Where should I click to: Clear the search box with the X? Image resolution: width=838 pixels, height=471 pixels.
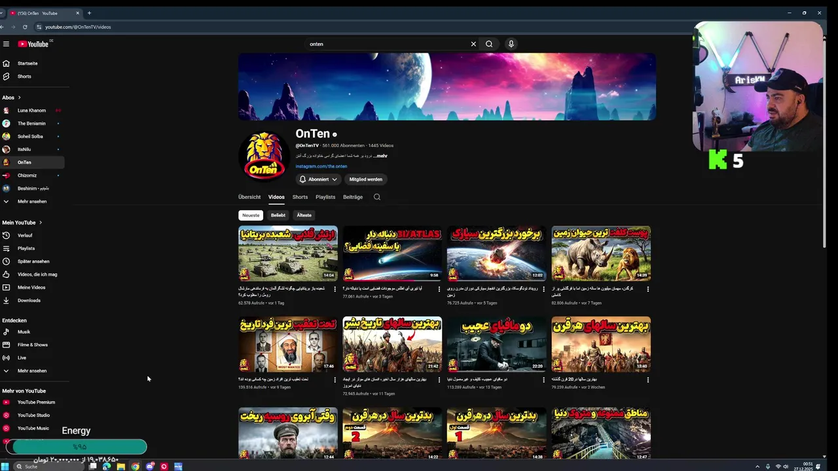473,44
